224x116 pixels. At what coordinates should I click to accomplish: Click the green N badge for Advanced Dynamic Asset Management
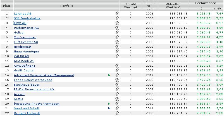point(109,75)
